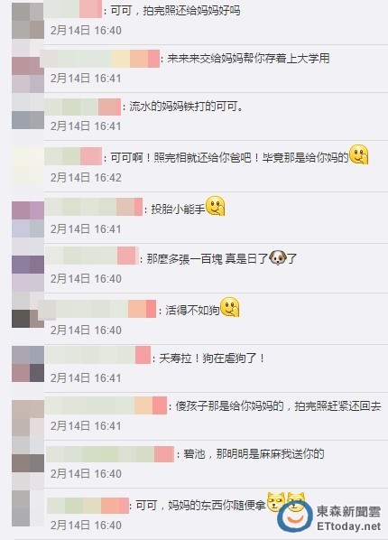
Task: Open avatar beside 投胎小能手 comment
Action: [x=28, y=219]
